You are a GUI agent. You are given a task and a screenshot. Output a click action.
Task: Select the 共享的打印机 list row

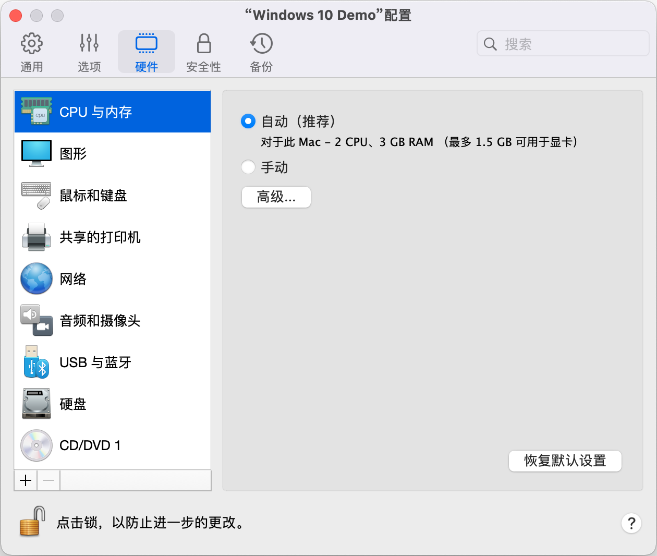point(113,237)
